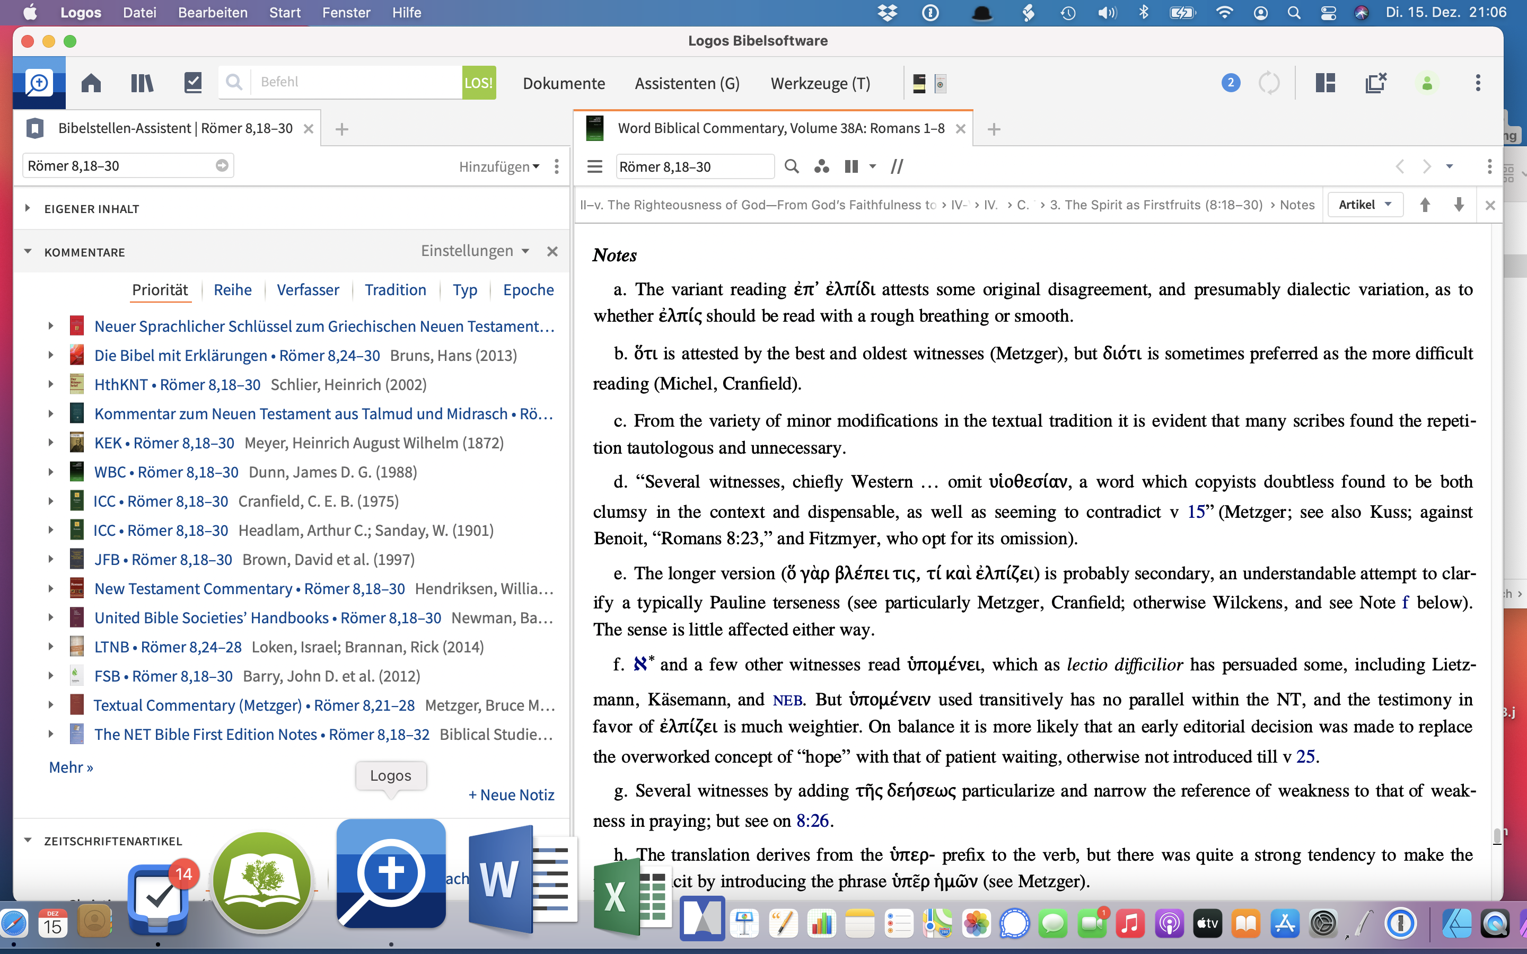The height and width of the screenshot is (954, 1527).
Task: Expand the EIGENER INHALT section
Action: click(x=28, y=208)
